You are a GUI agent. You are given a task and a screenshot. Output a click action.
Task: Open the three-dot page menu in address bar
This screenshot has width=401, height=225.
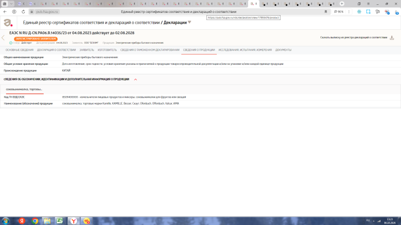tap(349, 12)
